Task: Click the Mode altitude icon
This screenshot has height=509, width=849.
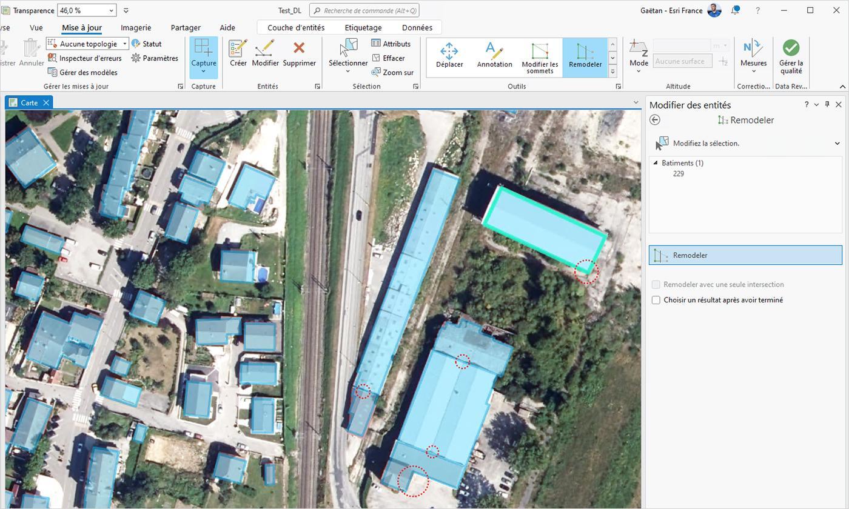Action: pos(638,48)
